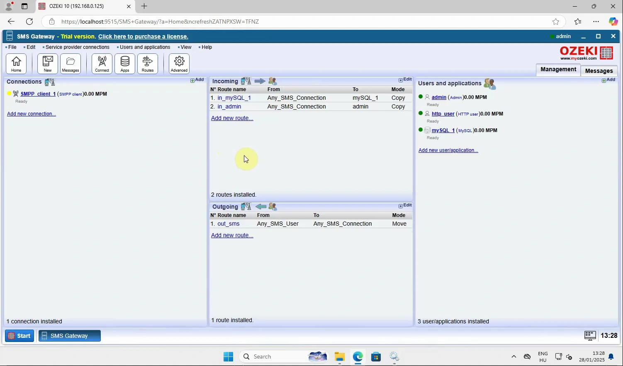This screenshot has width=623, height=366.
Task: Click Add new route under Outgoing
Action: (x=232, y=235)
